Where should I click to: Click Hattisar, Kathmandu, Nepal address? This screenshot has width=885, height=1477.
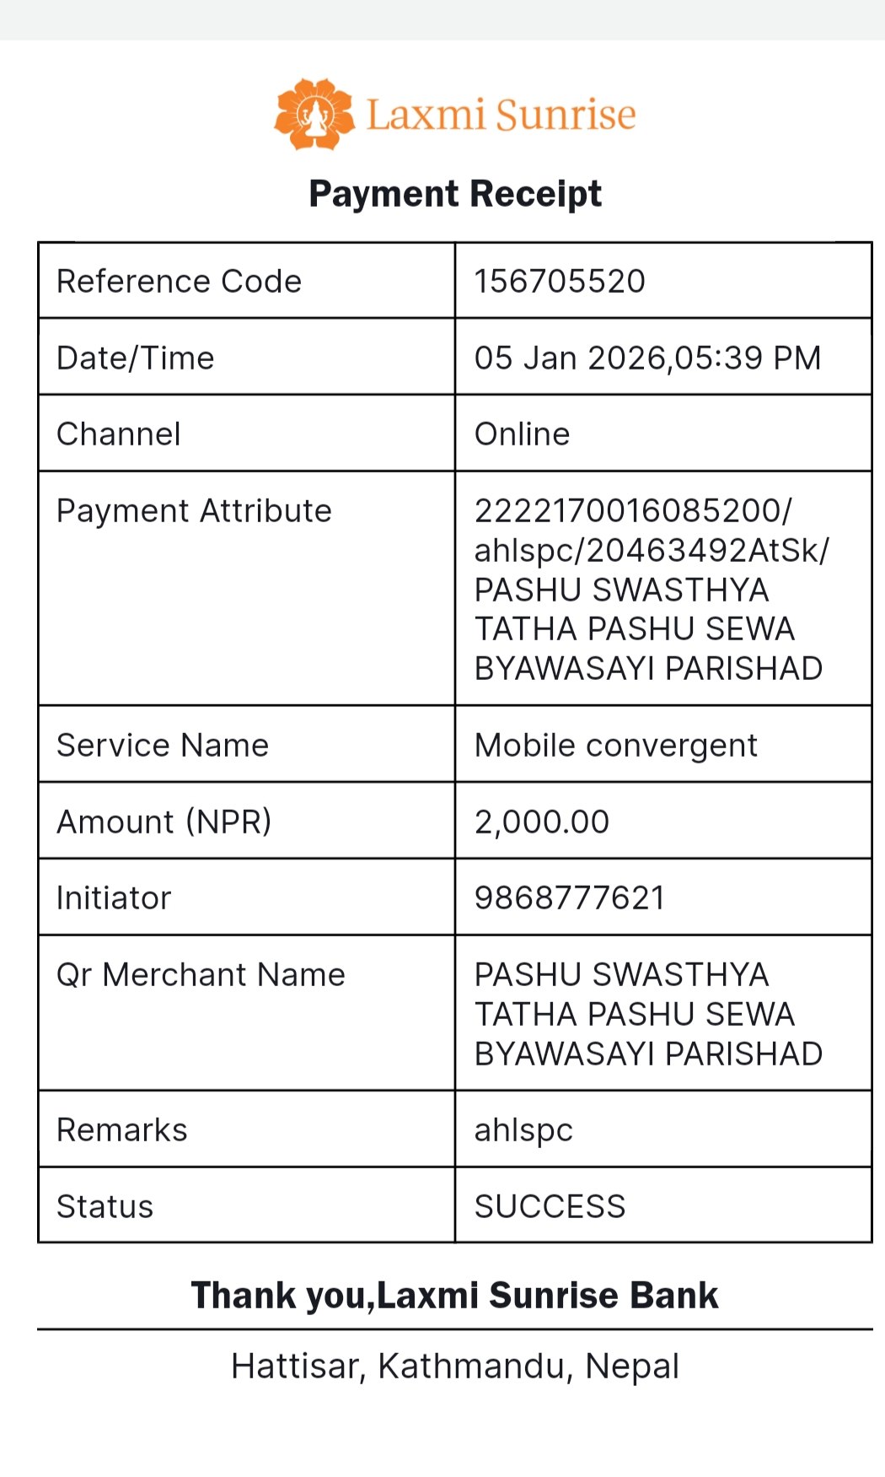point(455,1366)
